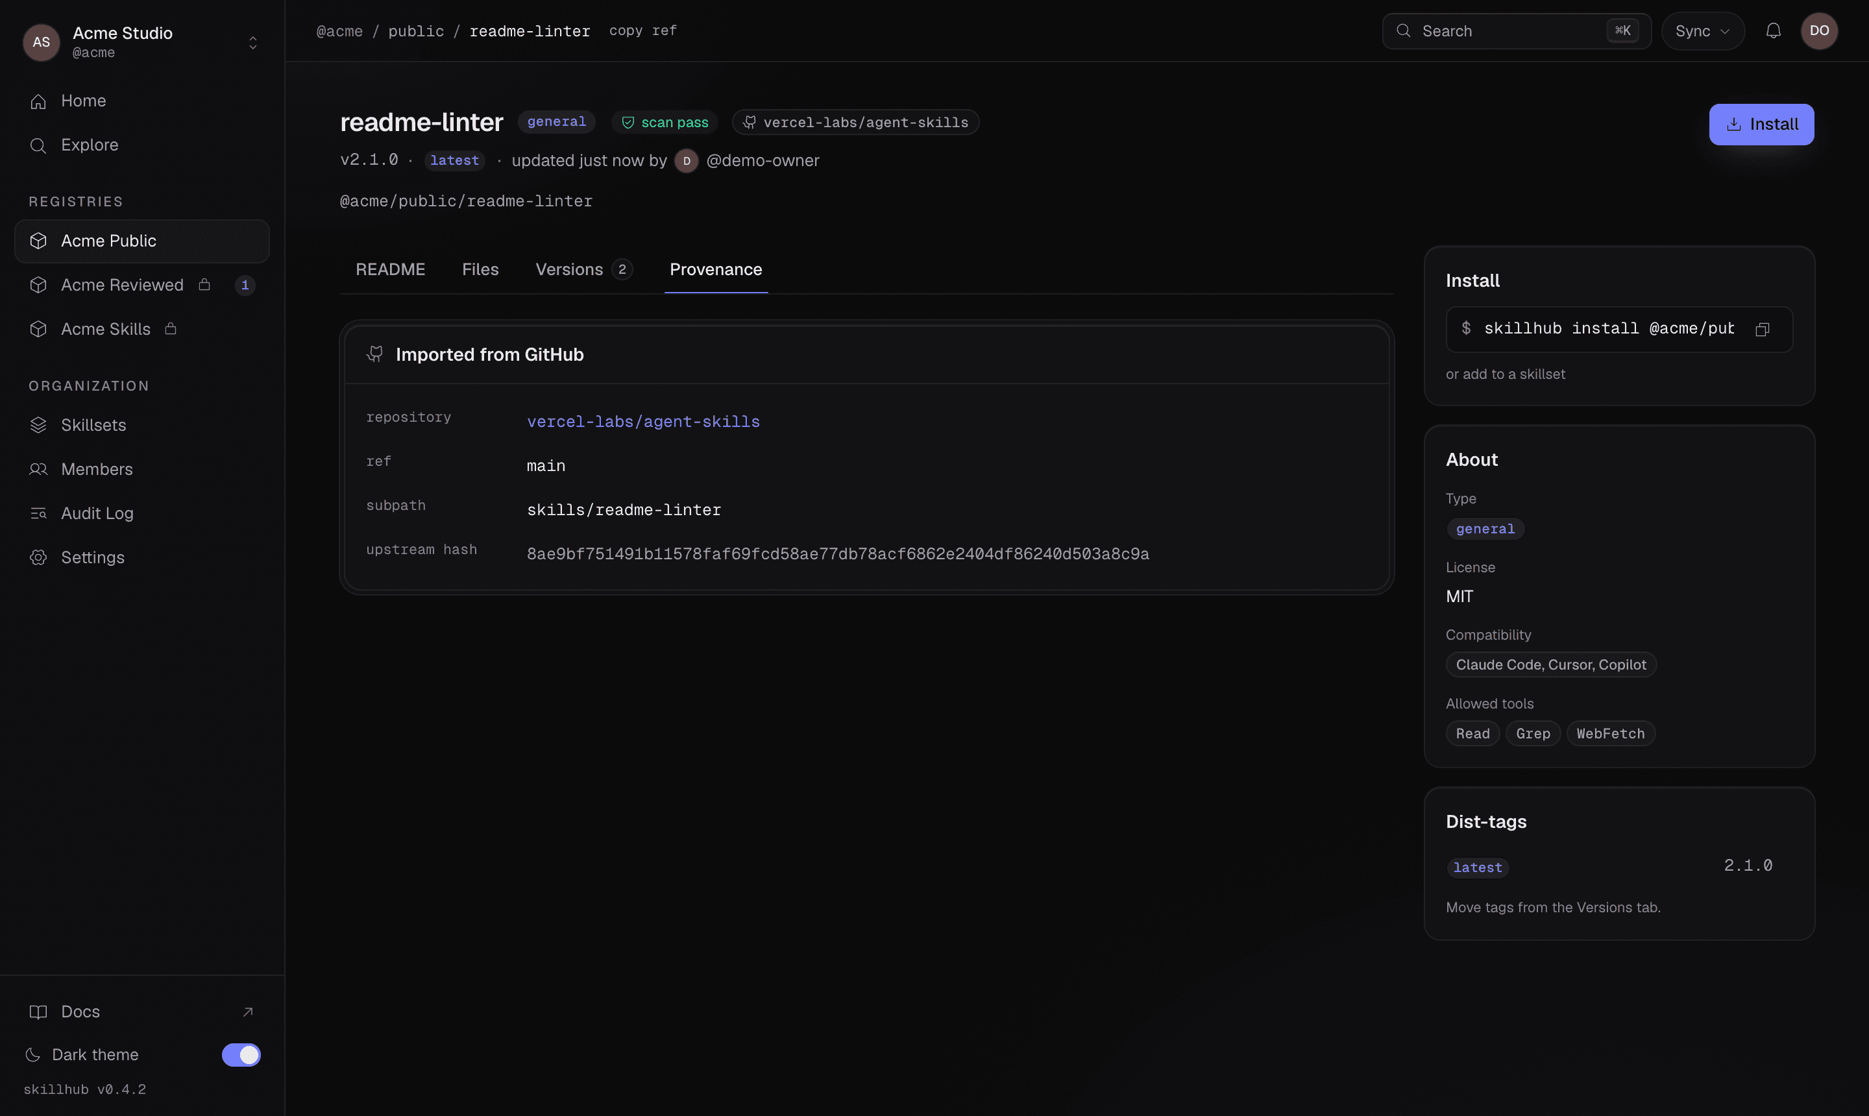Image resolution: width=1869 pixels, height=1116 pixels.
Task: Click the Members people icon
Action: (x=38, y=469)
